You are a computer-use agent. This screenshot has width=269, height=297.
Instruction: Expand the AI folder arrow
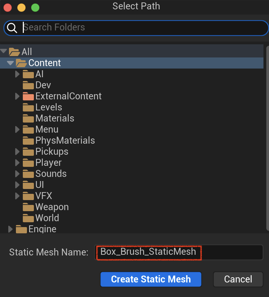17,74
